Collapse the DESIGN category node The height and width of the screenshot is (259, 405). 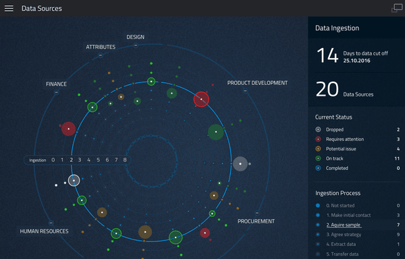(x=136, y=45)
